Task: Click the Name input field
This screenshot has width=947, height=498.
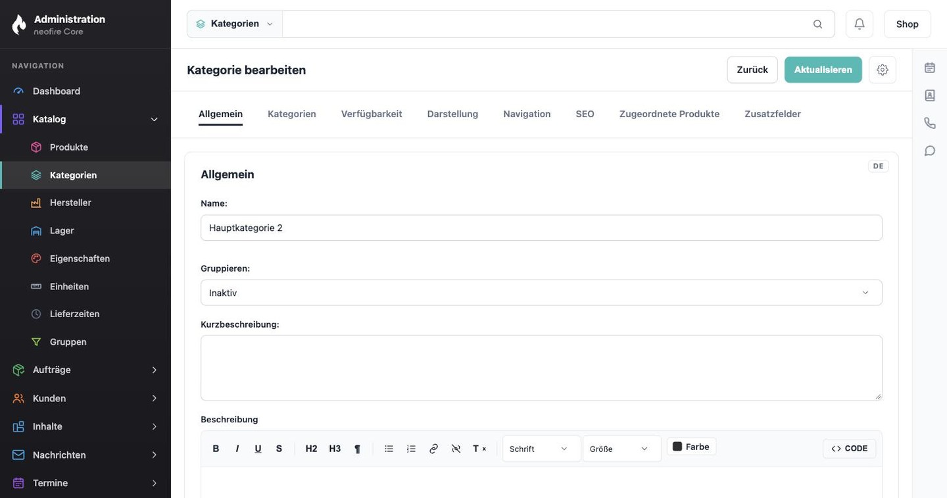Action: click(541, 228)
